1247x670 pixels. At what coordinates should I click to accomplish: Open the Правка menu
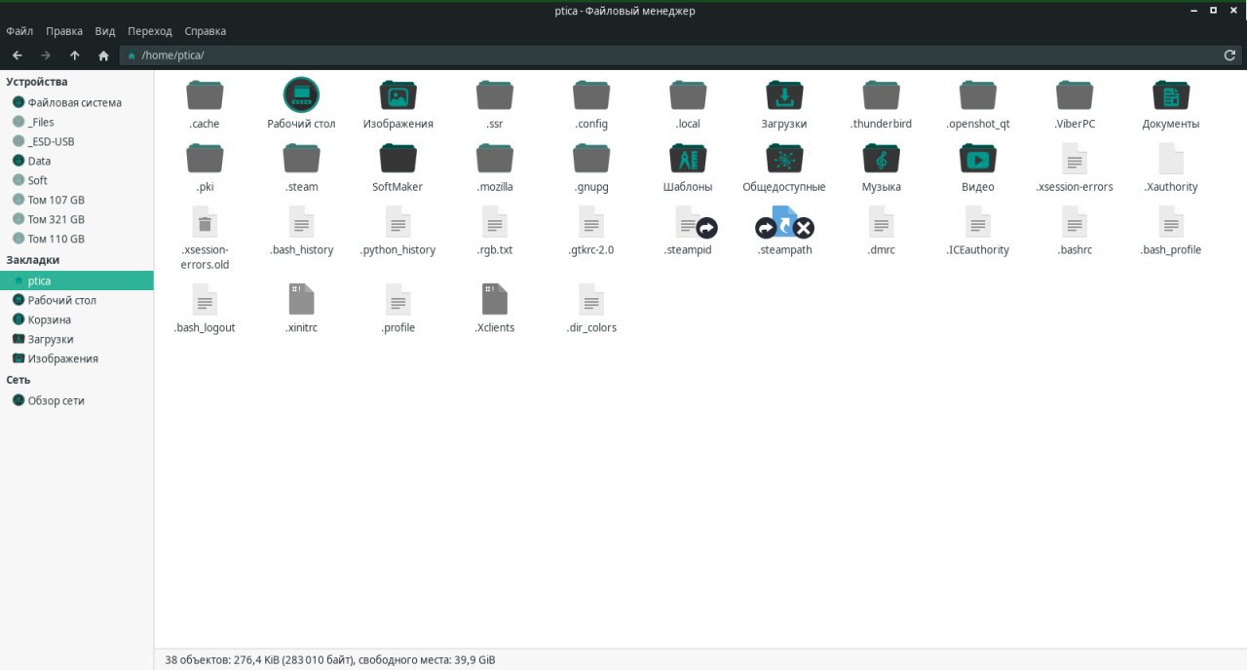tap(64, 31)
